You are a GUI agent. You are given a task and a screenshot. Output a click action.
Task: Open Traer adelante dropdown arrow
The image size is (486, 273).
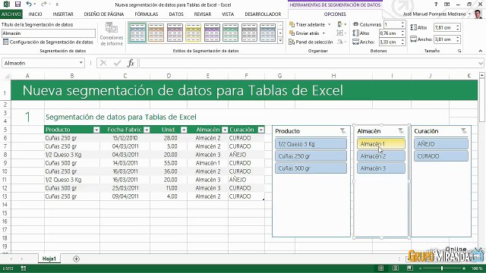pyautogui.click(x=329, y=24)
